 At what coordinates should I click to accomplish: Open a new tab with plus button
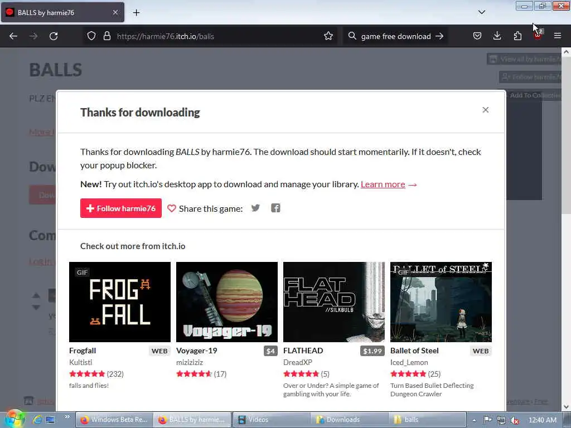point(136,13)
